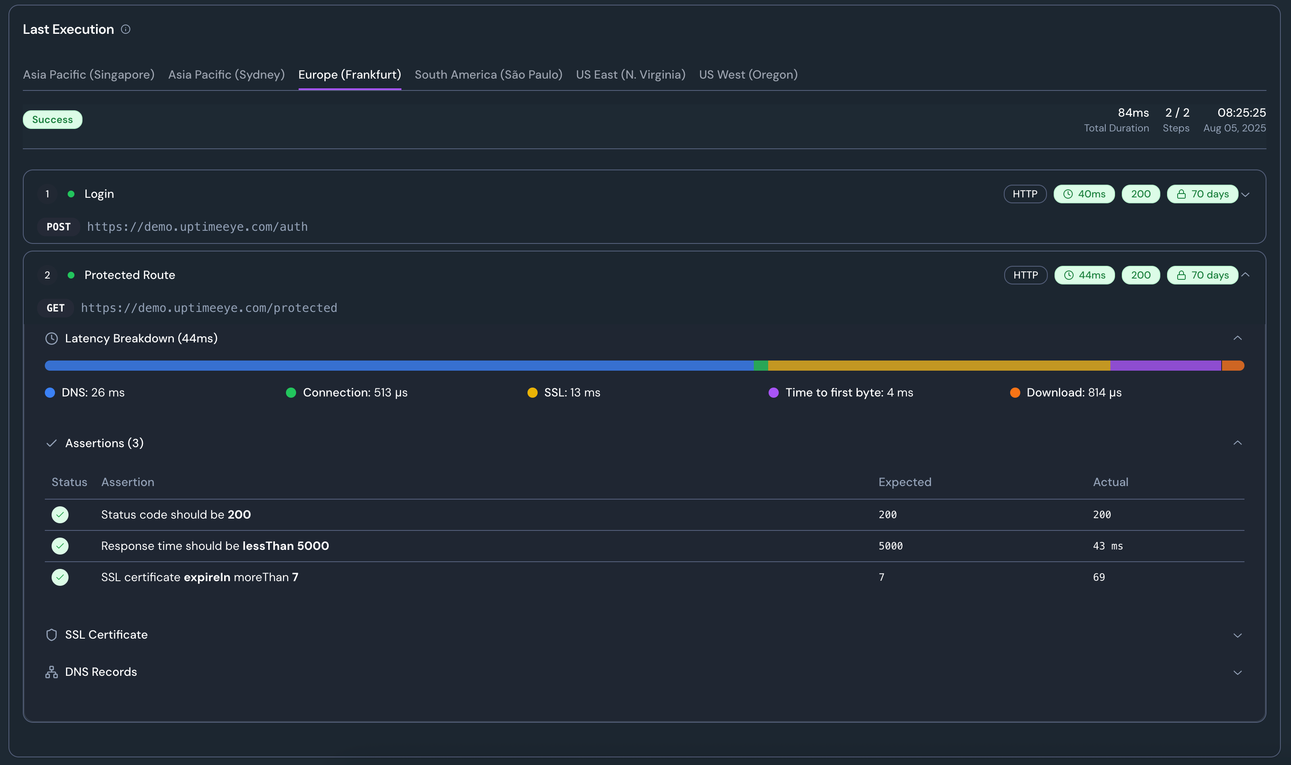1291x765 pixels.
Task: Expand the Login step details chevron
Action: pyautogui.click(x=1246, y=195)
